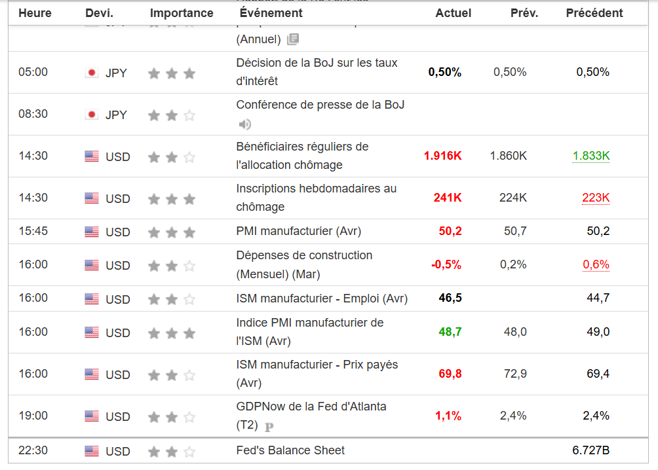Viewport: 658px width, 470px height.
Task: Click the Japan flag in the 08:30 row
Action: [92, 115]
